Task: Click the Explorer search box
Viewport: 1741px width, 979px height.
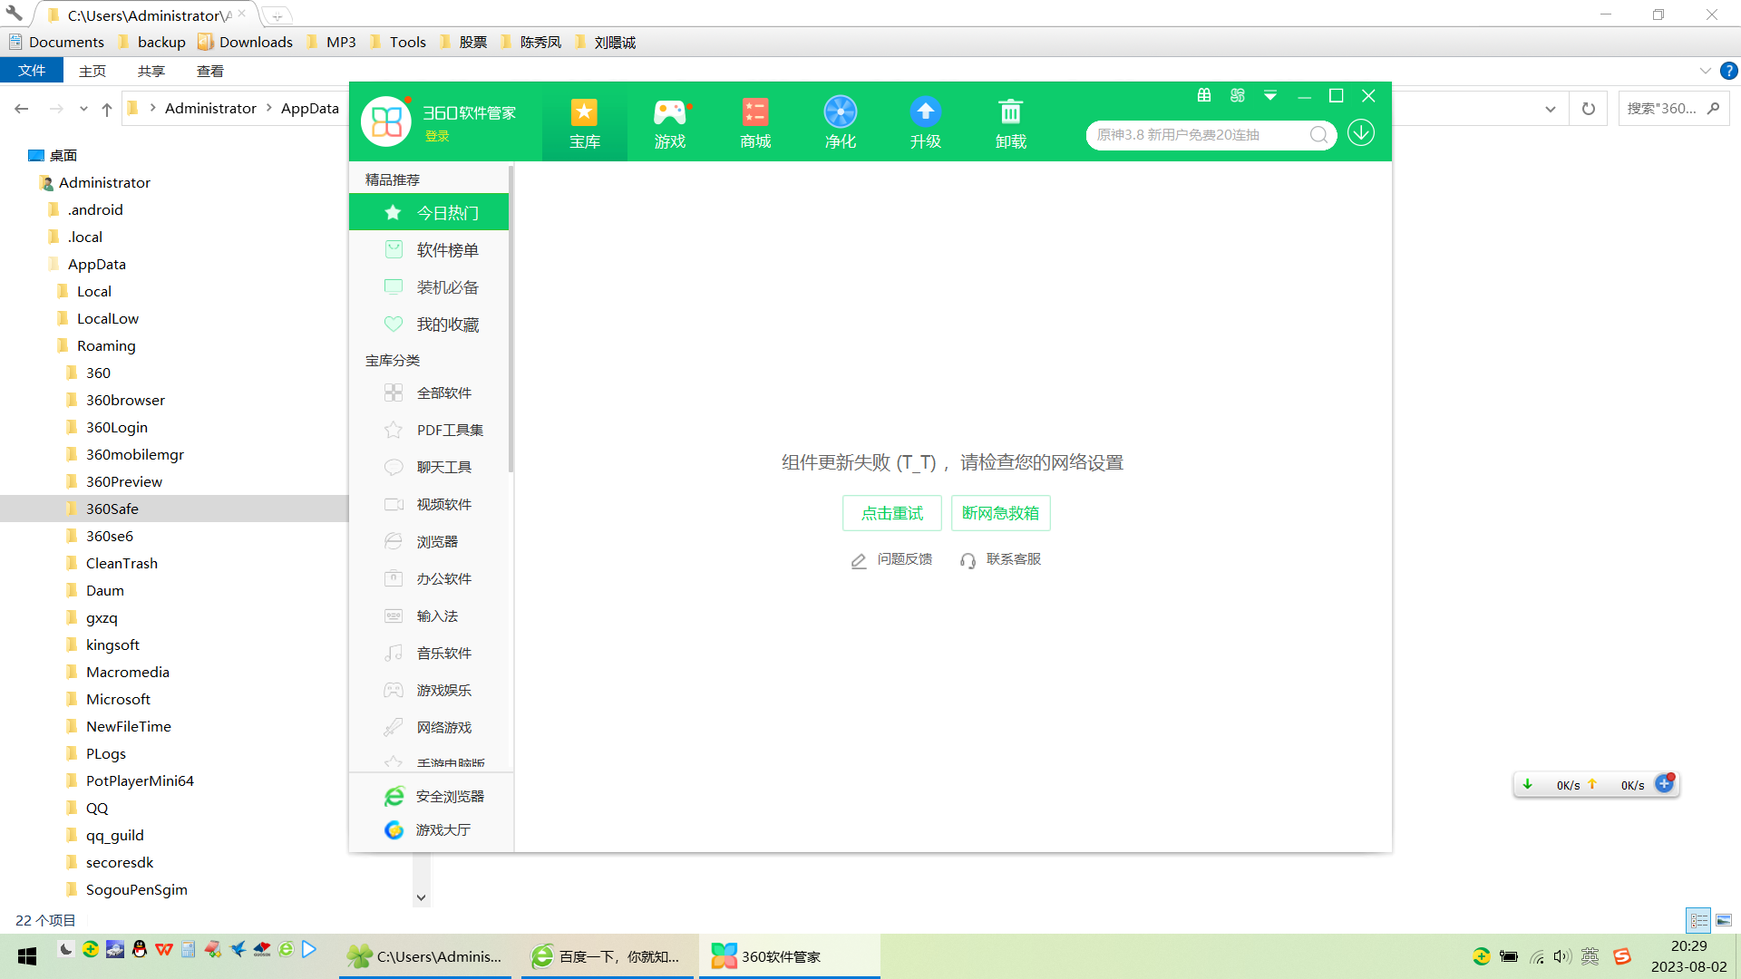Action: point(1673,109)
